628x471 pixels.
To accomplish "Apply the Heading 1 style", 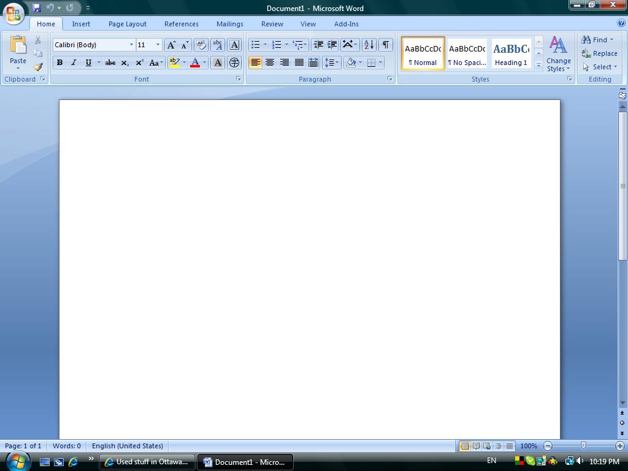I will click(511, 54).
